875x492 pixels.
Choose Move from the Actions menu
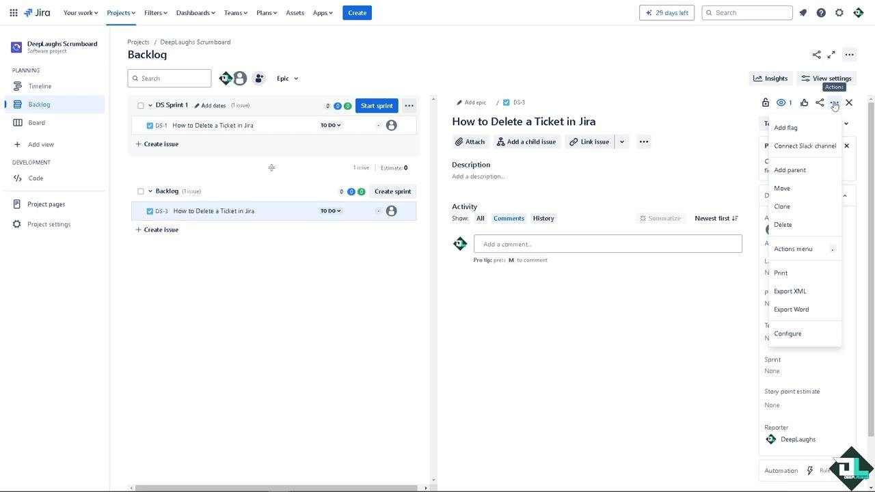coord(805,189)
